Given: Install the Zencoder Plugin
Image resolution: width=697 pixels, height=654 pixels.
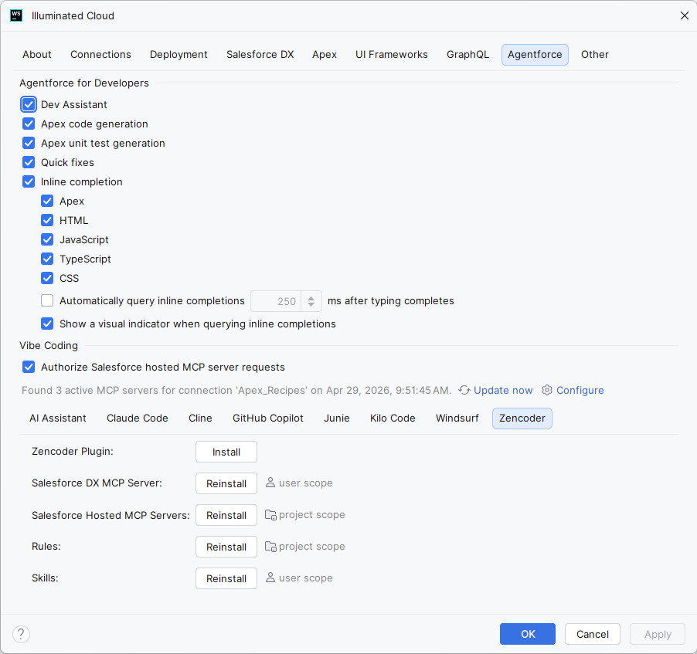Looking at the screenshot, I should coord(226,452).
